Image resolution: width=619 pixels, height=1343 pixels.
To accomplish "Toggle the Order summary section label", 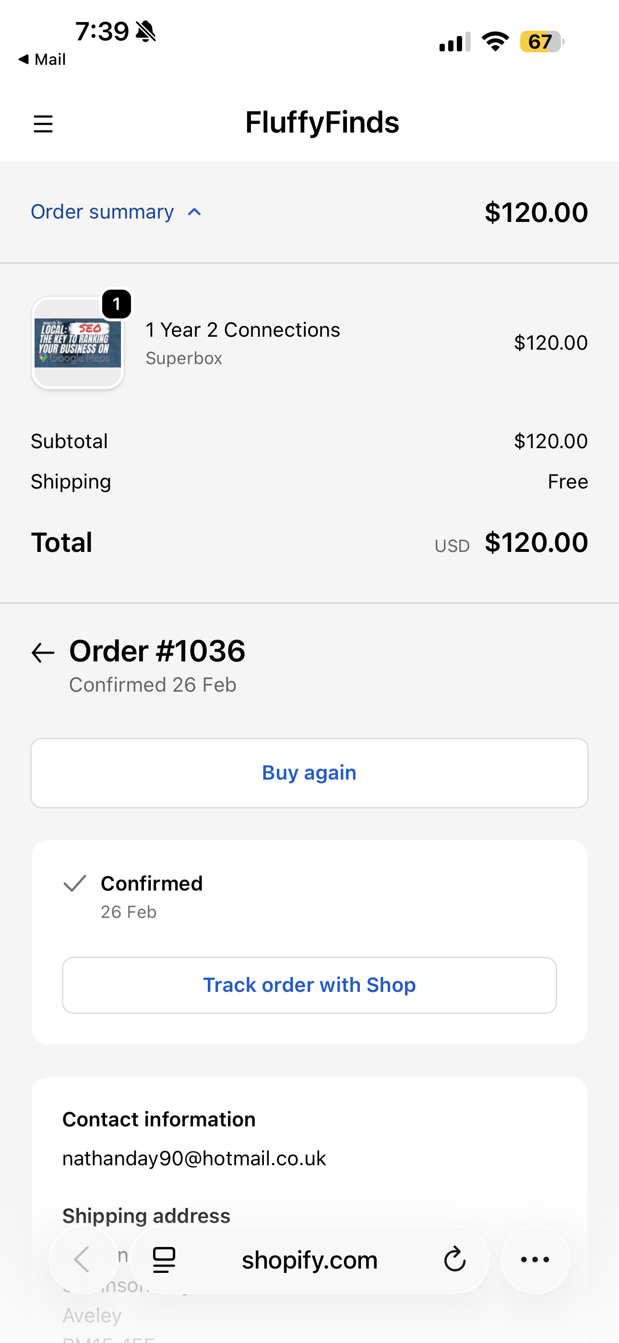I will point(102,212).
